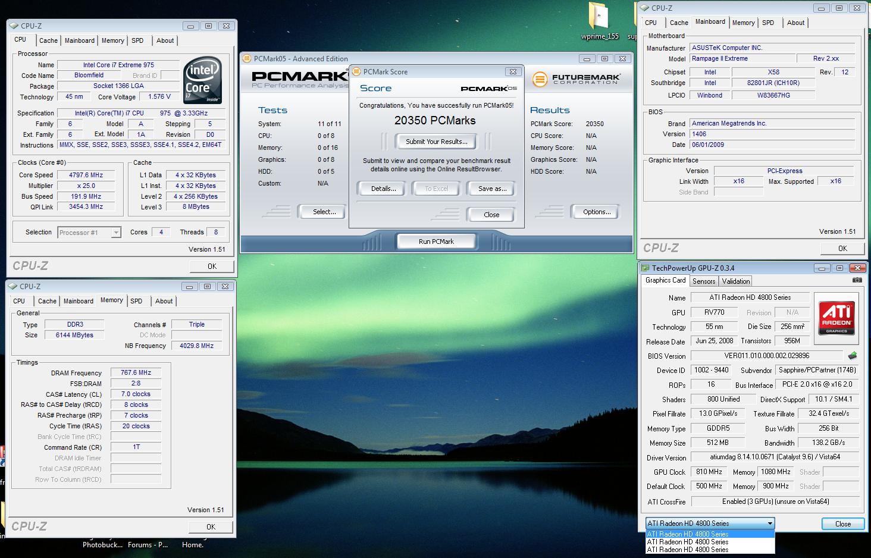The width and height of the screenshot is (871, 558).
Task: Open the About tab in the Mainboard CPU-Z window
Action: pos(795,23)
